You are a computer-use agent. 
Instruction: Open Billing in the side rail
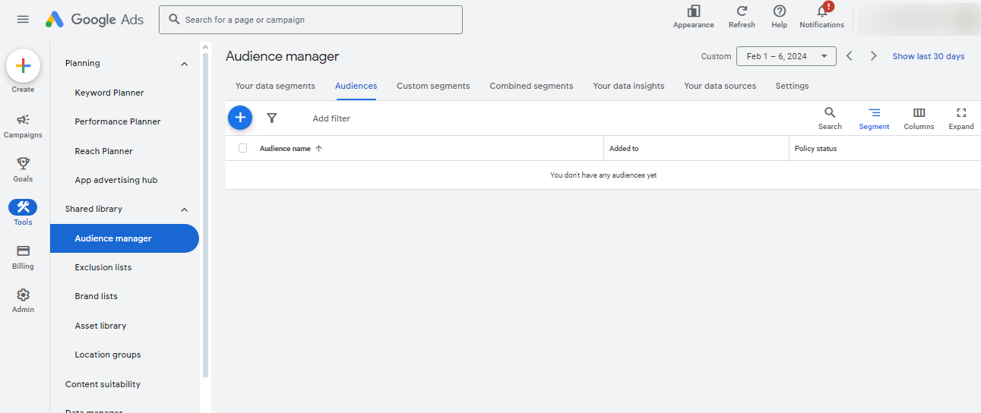point(23,251)
